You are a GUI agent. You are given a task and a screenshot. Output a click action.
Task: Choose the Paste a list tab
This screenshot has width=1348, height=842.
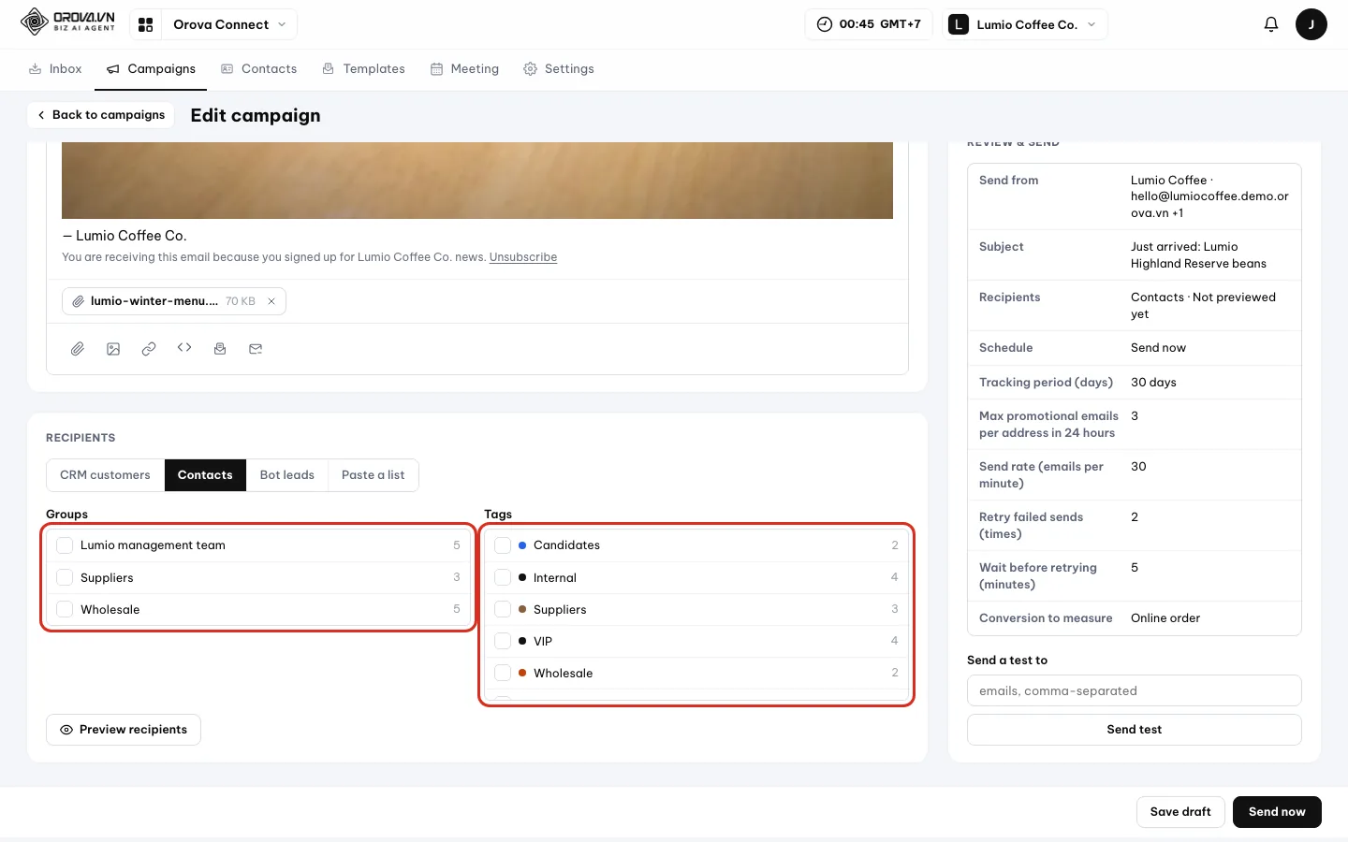coord(373,475)
